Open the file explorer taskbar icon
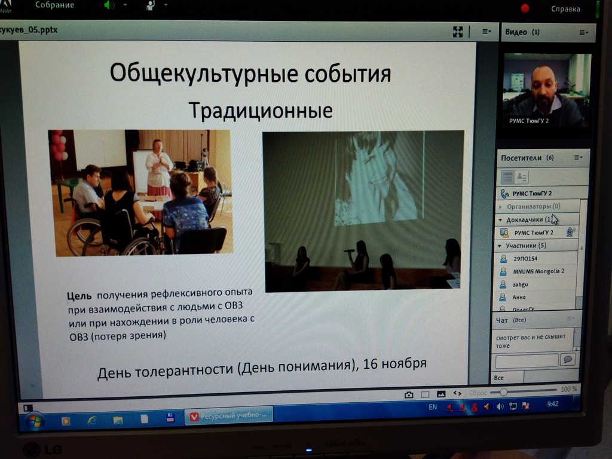 click(118, 420)
